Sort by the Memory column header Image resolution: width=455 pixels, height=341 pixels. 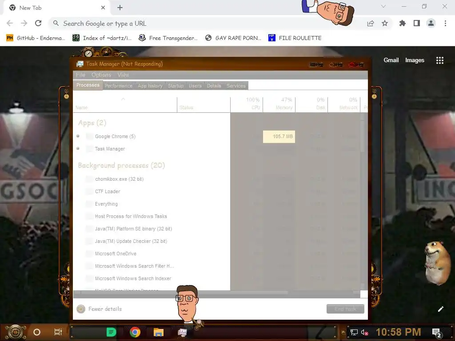pos(279,104)
